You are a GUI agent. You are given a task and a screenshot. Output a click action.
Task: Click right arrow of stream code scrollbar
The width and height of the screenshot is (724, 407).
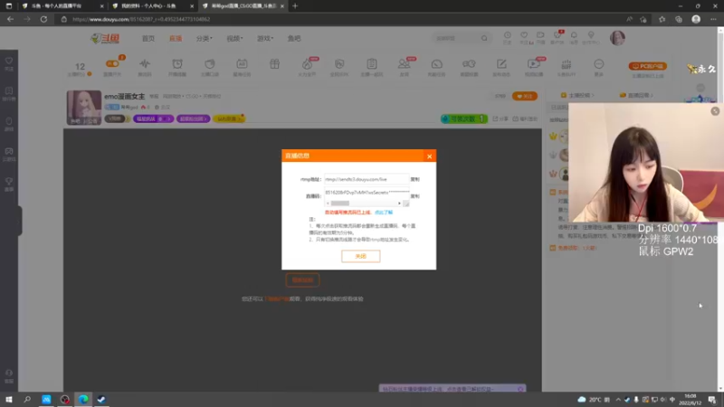(x=399, y=203)
